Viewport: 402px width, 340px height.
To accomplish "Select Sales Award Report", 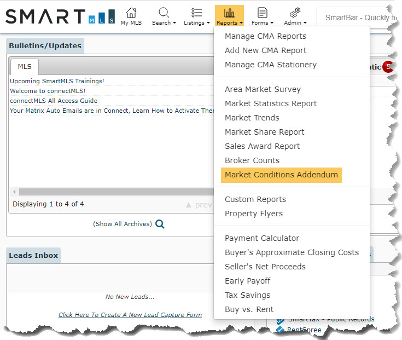I will [x=263, y=146].
